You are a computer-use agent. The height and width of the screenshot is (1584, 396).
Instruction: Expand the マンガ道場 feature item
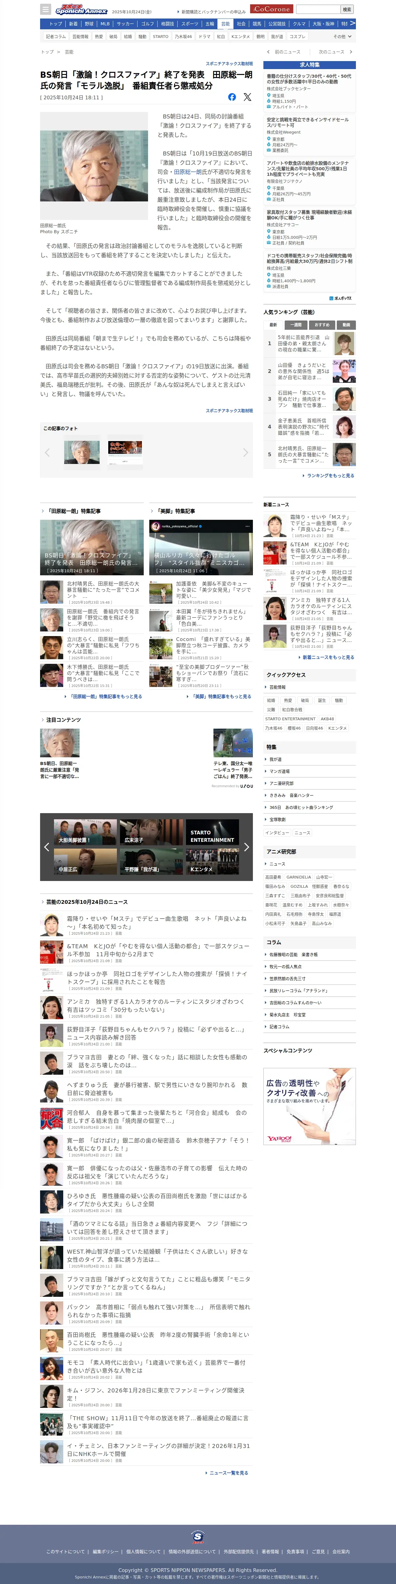point(309,771)
